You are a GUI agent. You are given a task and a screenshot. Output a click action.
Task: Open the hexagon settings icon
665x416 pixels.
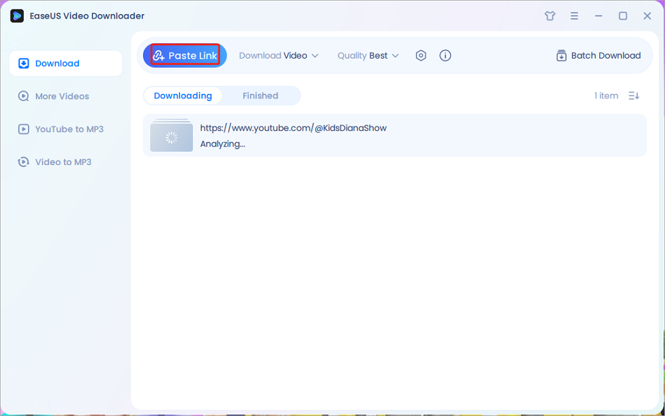pyautogui.click(x=421, y=56)
